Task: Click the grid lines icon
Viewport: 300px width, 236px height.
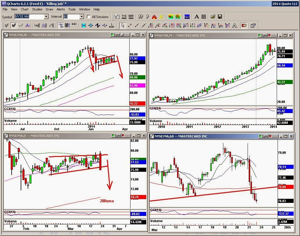Action: tap(204, 17)
